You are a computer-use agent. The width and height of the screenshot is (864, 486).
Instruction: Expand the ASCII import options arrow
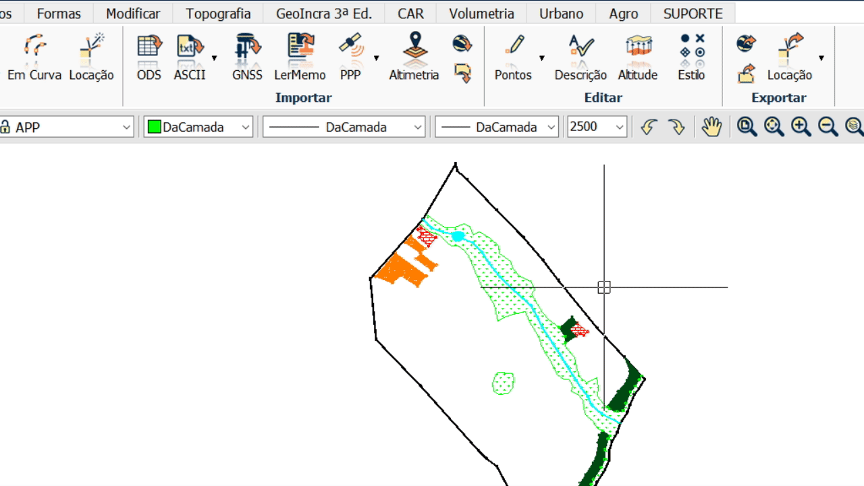pyautogui.click(x=215, y=58)
